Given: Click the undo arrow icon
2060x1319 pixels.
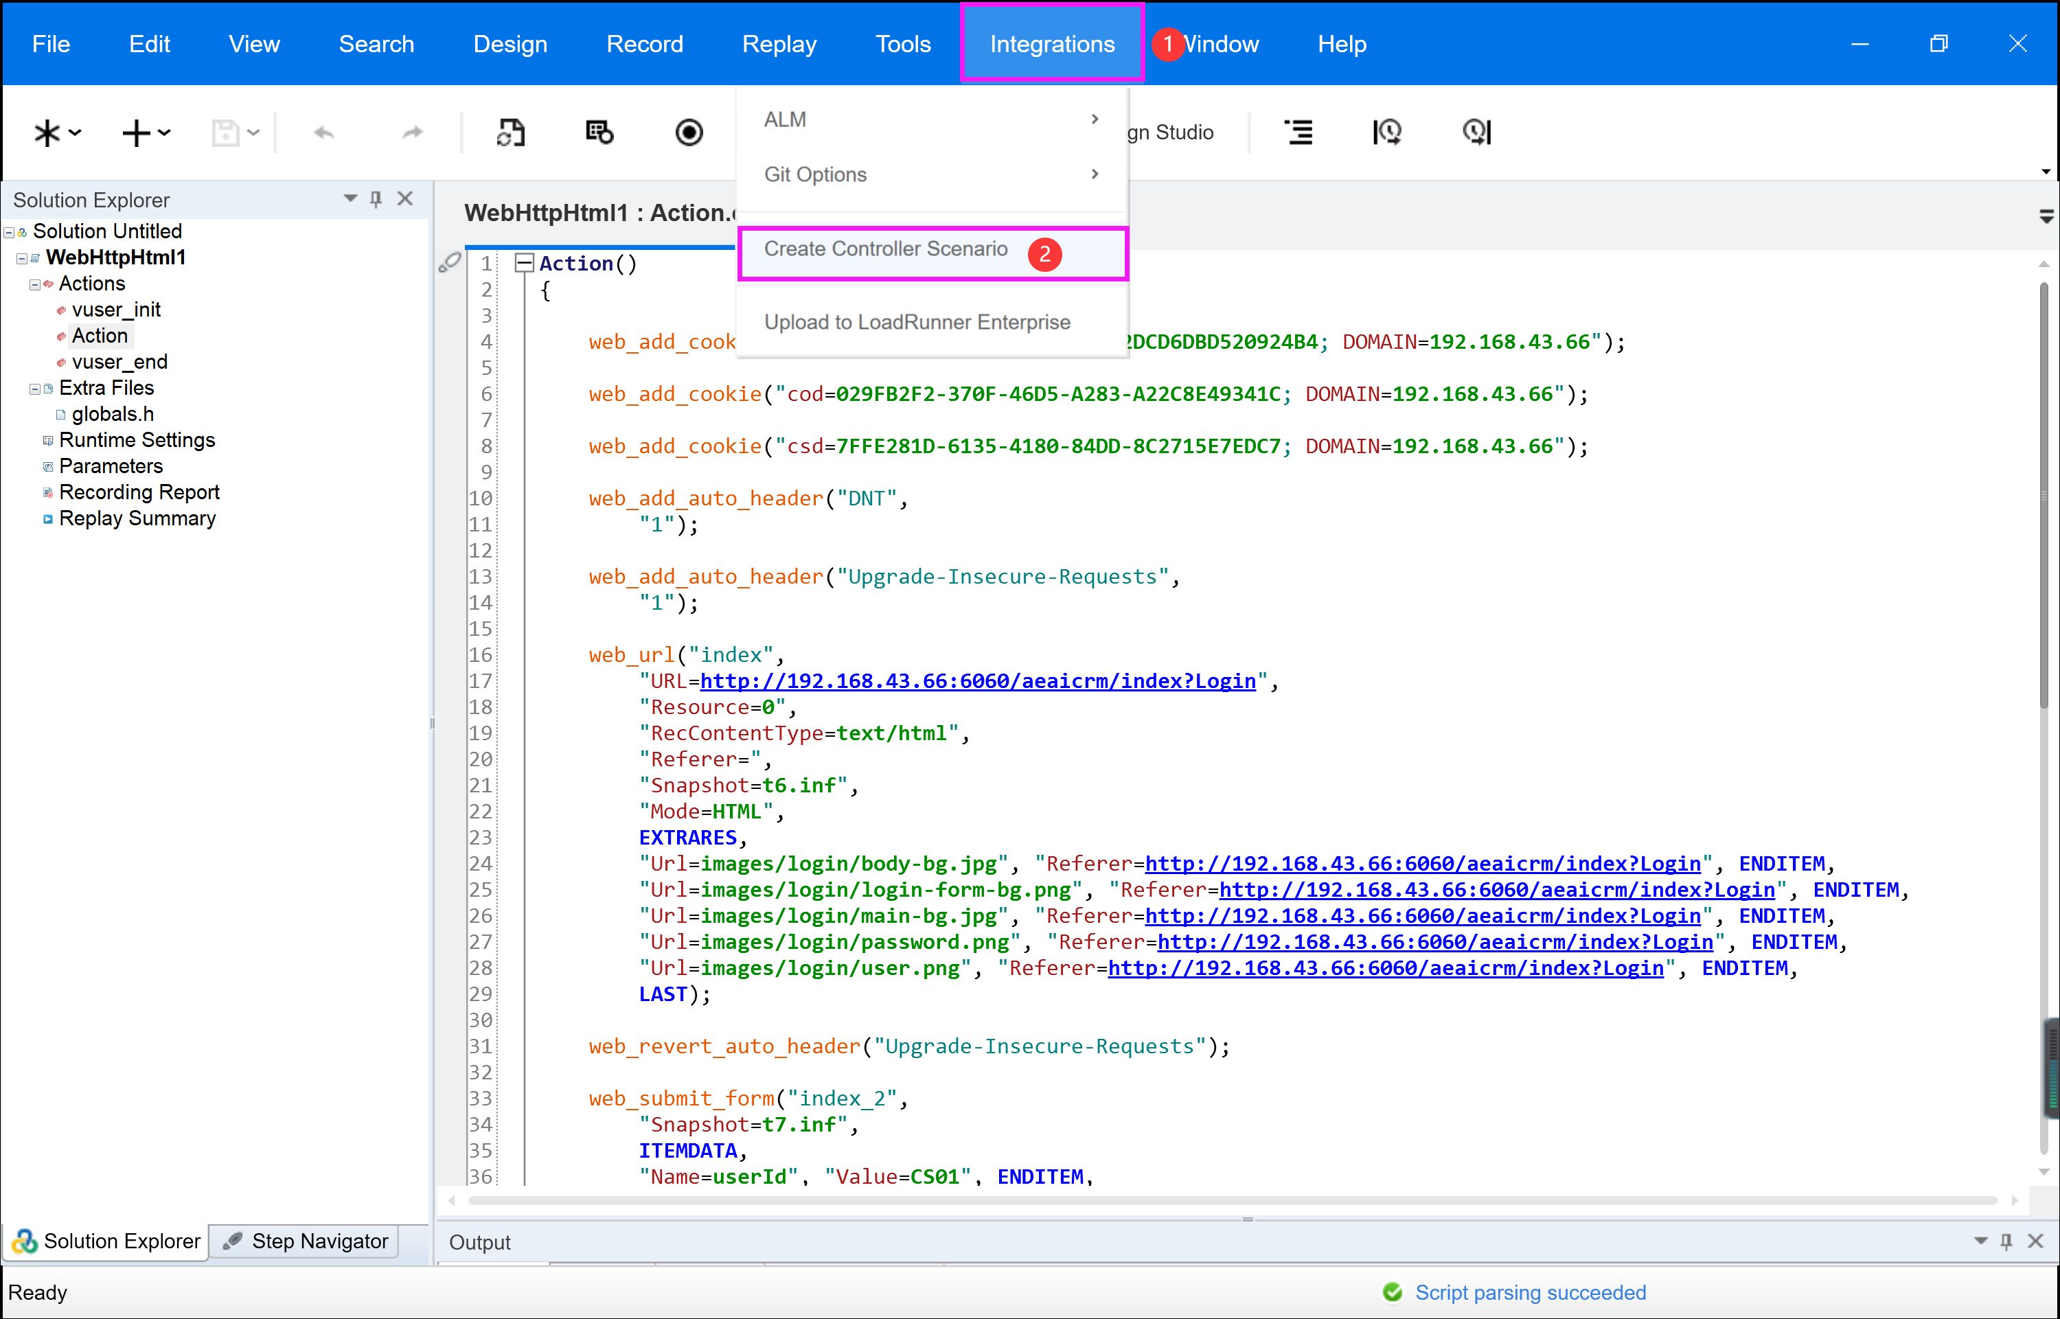Looking at the screenshot, I should coord(324,132).
